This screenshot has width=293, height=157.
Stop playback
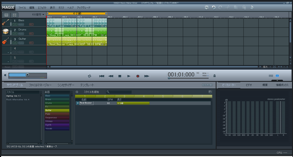point(120,76)
